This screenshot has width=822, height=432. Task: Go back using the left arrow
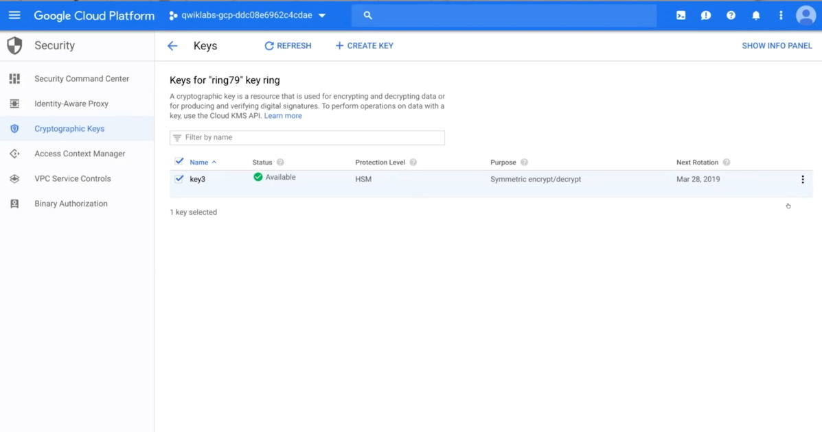point(172,46)
